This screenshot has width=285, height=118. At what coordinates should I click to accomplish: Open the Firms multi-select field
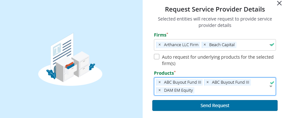click(215, 45)
